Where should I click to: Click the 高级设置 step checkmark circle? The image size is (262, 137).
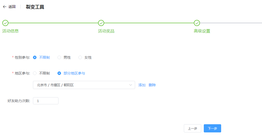pyautogui.click(x=197, y=23)
